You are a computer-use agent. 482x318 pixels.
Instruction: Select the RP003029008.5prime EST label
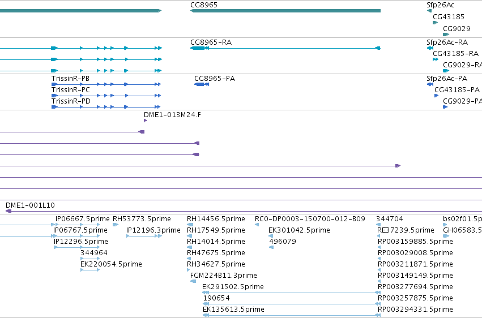point(415,253)
